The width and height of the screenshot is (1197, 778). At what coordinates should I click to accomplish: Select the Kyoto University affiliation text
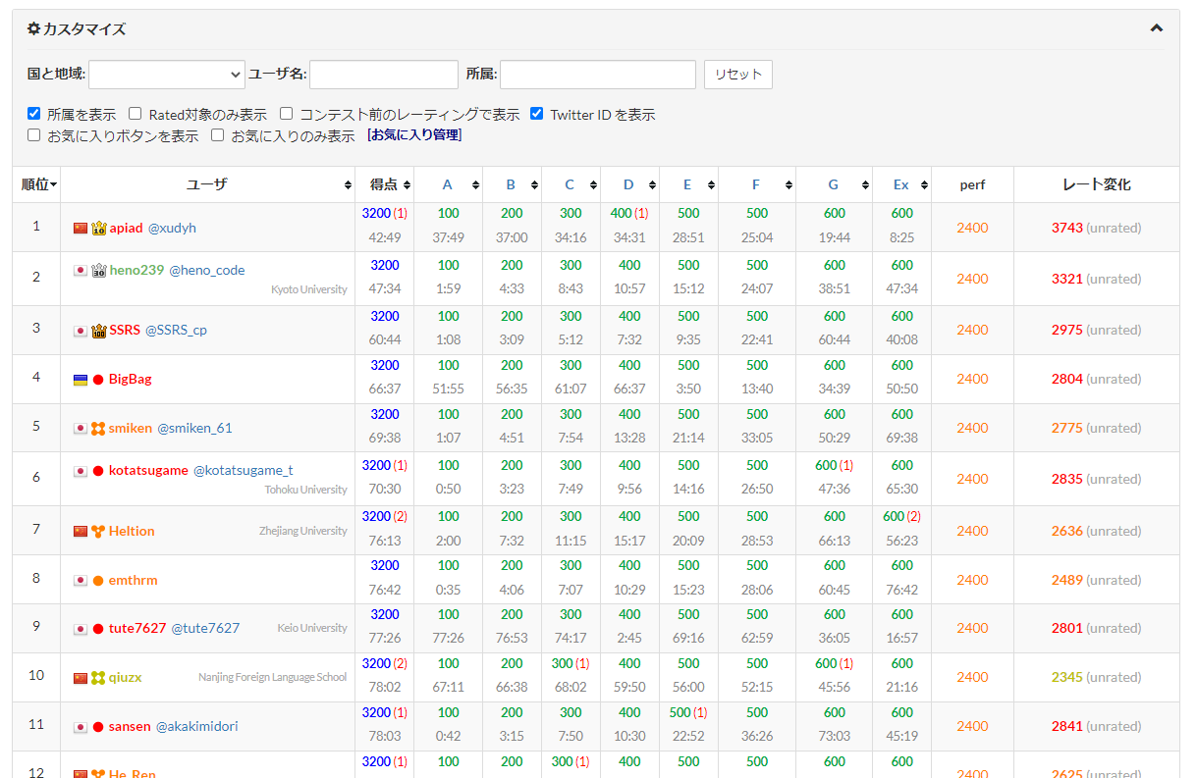pyautogui.click(x=309, y=289)
